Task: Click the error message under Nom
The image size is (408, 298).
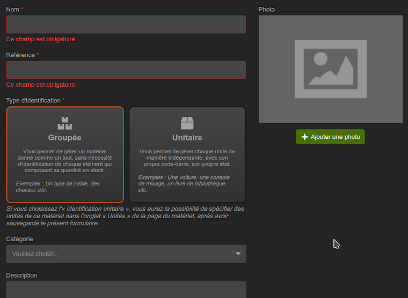Action: 40,39
